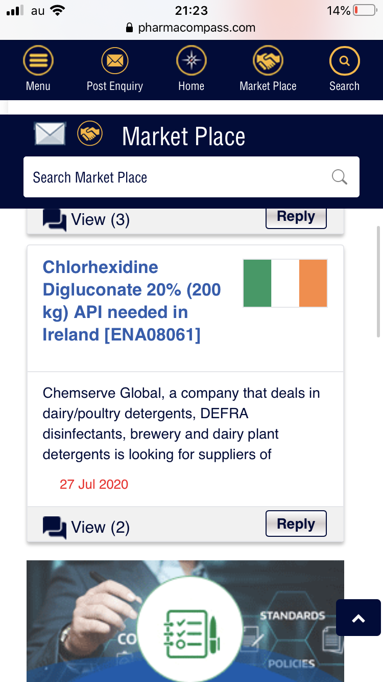Tap the Search magnifier icon in navbar

pos(345,62)
